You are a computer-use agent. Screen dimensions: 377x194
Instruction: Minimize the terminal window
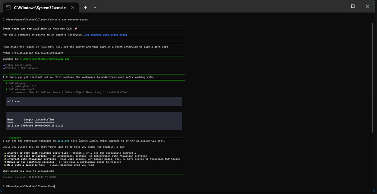338,6
